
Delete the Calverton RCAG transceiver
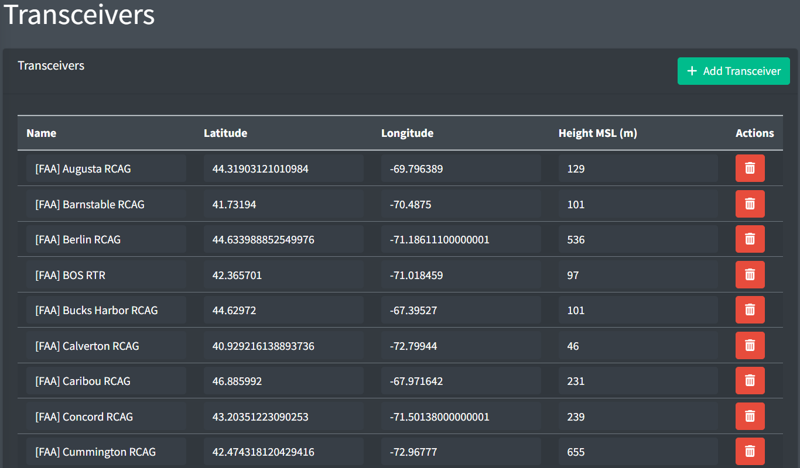pos(750,345)
